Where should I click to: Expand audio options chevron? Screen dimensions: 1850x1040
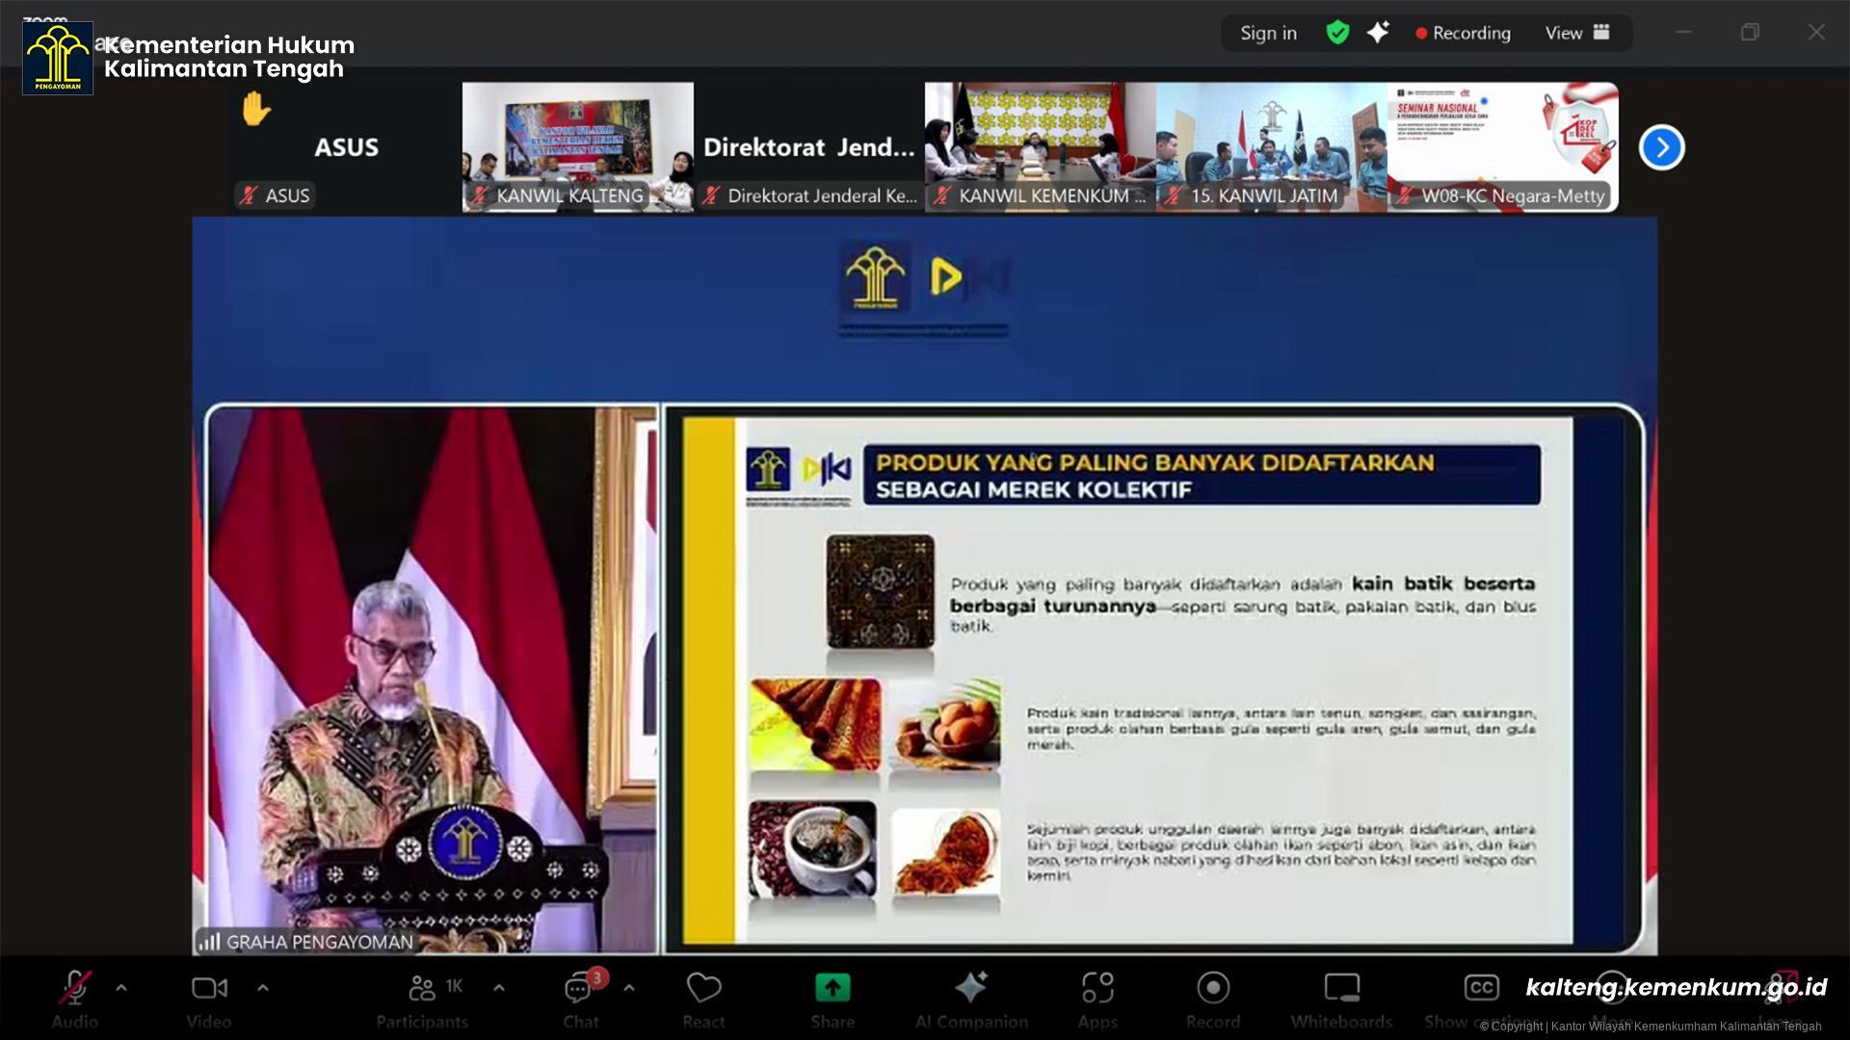pyautogui.click(x=121, y=988)
